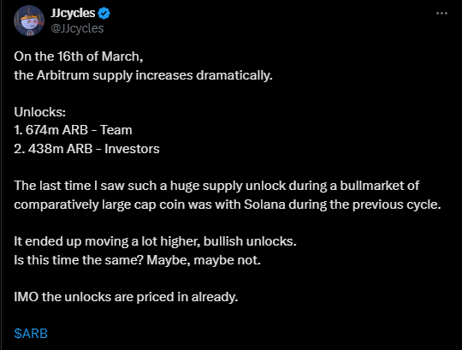Click the "Is this time the same?" sentence
The width and height of the screenshot is (462, 350).
point(79,260)
